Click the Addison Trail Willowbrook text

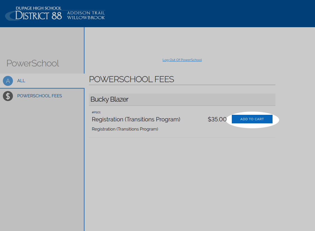[x=86, y=15]
